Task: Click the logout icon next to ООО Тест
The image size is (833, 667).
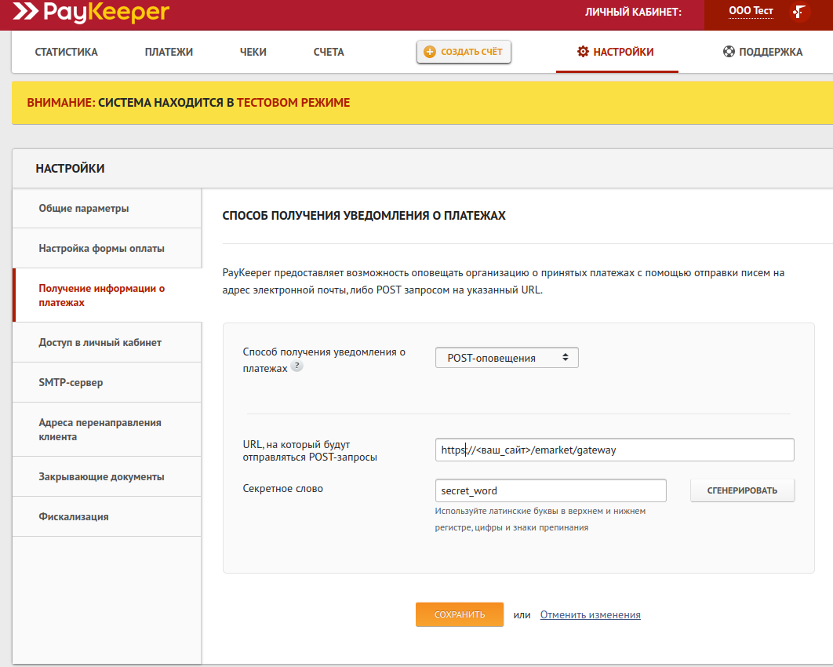Action: [x=799, y=13]
